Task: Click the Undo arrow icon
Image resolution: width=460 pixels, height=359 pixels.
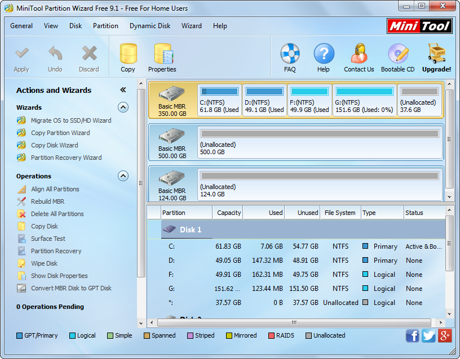Action: pos(55,53)
